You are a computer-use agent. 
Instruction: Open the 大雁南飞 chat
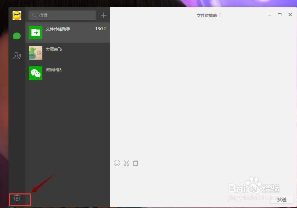tap(68, 53)
